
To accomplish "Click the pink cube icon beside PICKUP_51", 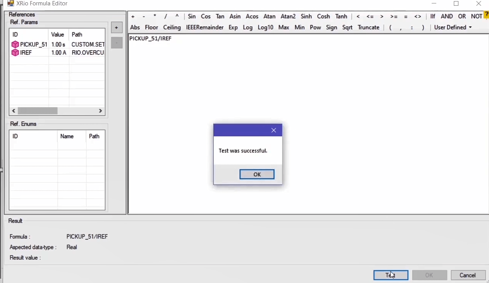I will tap(15, 45).
